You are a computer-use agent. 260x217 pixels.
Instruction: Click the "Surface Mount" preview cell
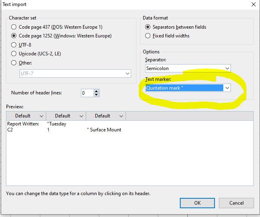pyautogui.click(x=104, y=130)
